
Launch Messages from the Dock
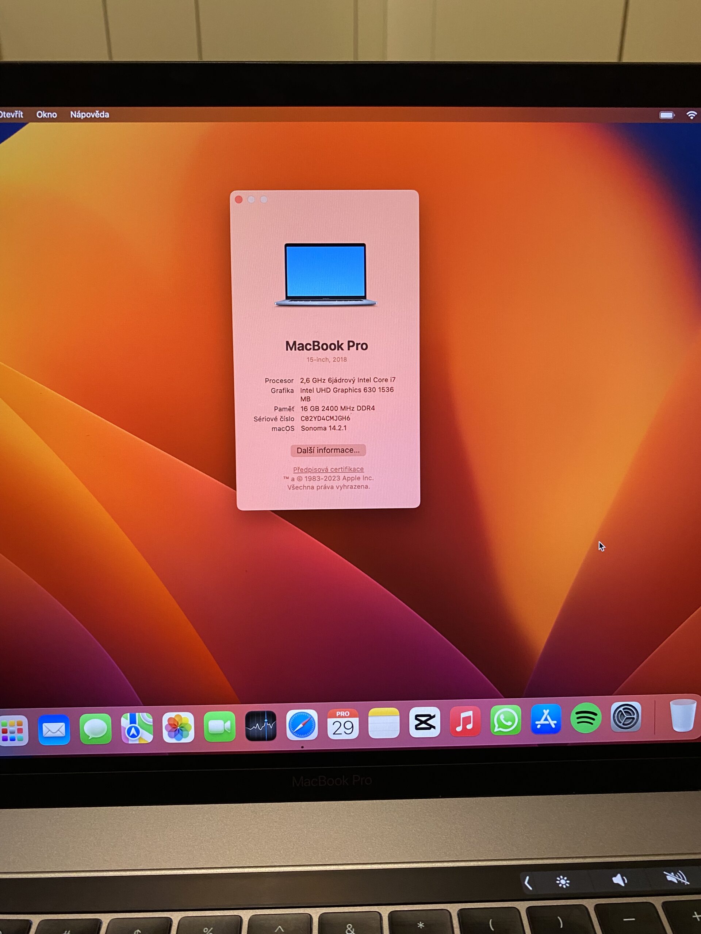point(96,728)
